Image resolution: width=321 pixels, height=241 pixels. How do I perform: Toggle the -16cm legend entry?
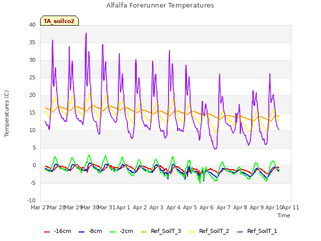[58, 231]
